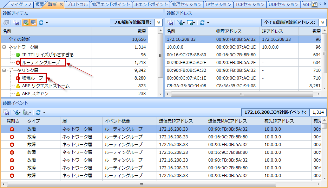Click the grayed settings icon in 診断アイテム toolbar

point(6,23)
